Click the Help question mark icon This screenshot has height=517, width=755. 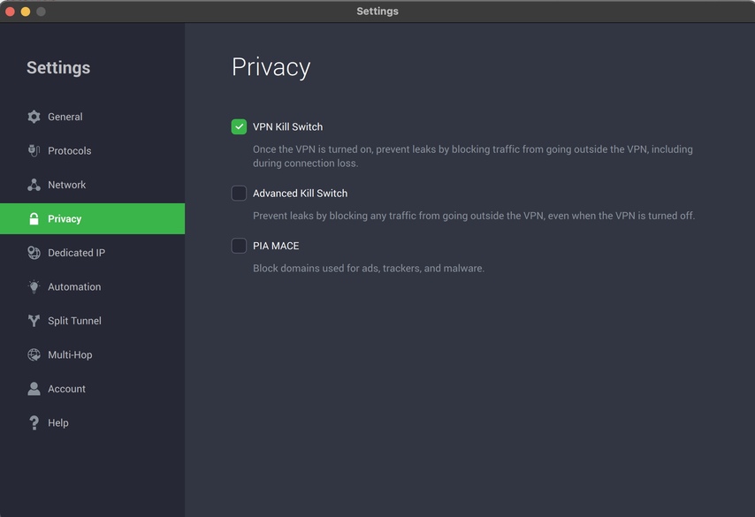[x=34, y=422]
